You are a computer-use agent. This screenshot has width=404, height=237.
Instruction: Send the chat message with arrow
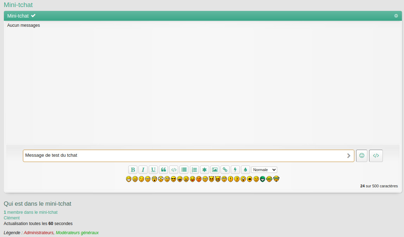coord(349,156)
